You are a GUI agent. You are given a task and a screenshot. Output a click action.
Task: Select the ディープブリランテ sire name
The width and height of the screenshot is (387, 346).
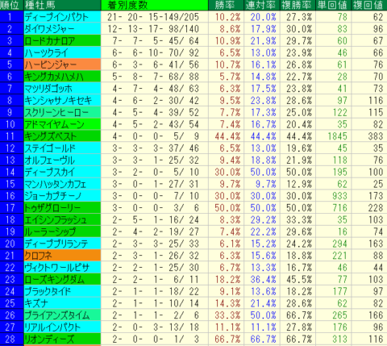coord(56,244)
